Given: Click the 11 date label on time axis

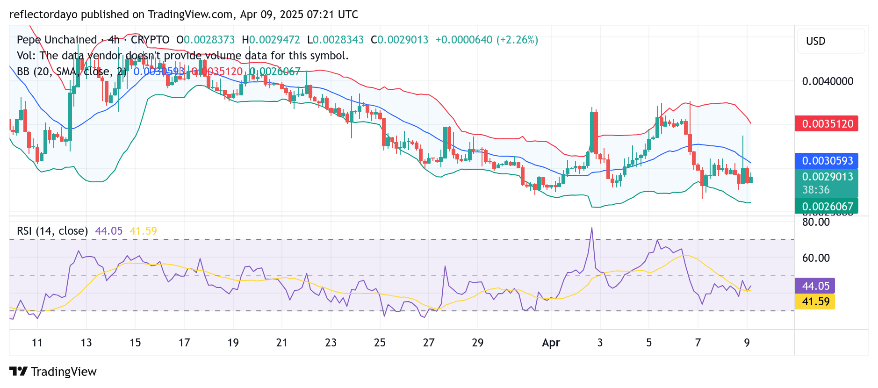Looking at the screenshot, I should point(37,343).
